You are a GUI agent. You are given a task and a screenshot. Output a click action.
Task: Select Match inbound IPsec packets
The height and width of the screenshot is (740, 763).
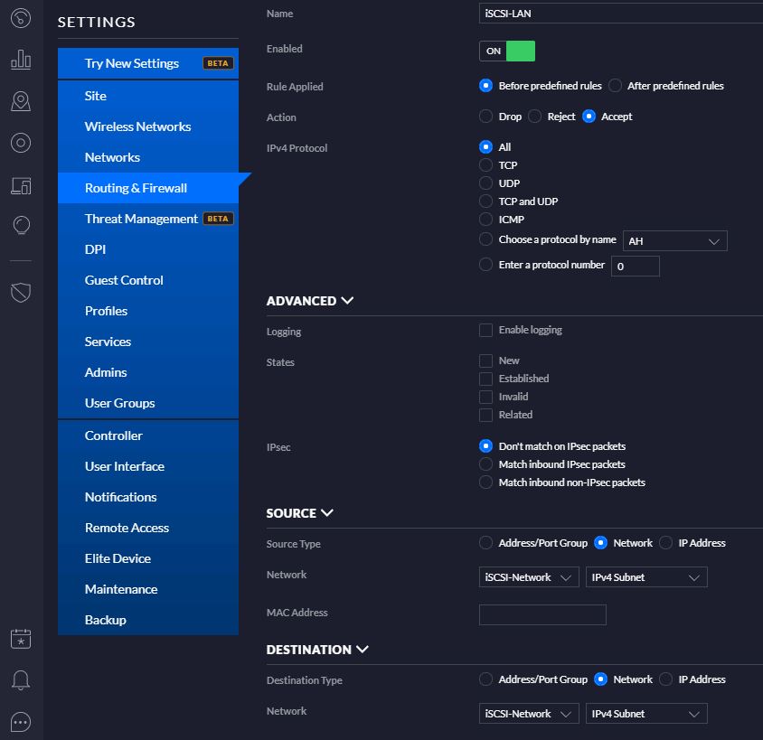click(x=485, y=464)
